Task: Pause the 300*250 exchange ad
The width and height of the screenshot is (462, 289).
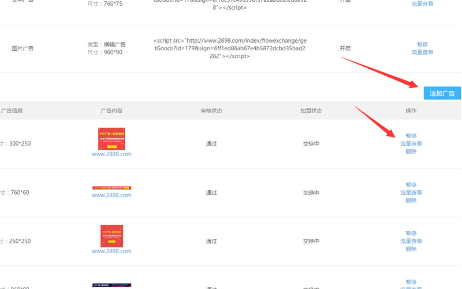Action: point(411,136)
